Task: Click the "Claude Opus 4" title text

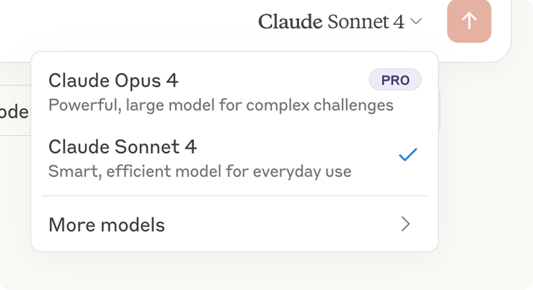Action: (x=113, y=81)
